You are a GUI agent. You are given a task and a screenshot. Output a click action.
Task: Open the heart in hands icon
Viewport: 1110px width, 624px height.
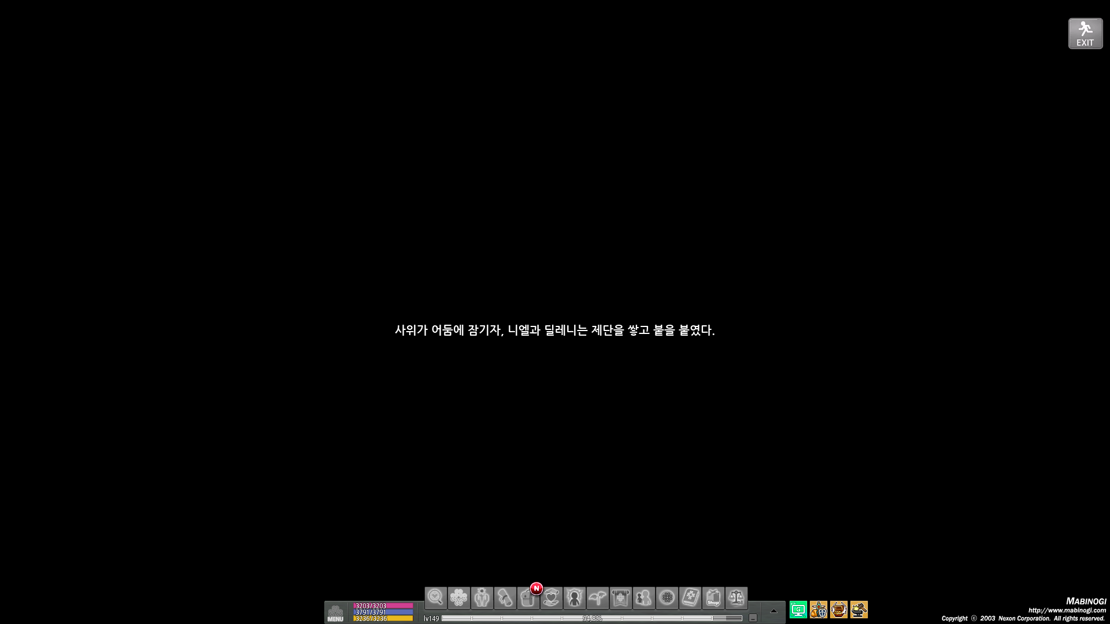(551, 597)
